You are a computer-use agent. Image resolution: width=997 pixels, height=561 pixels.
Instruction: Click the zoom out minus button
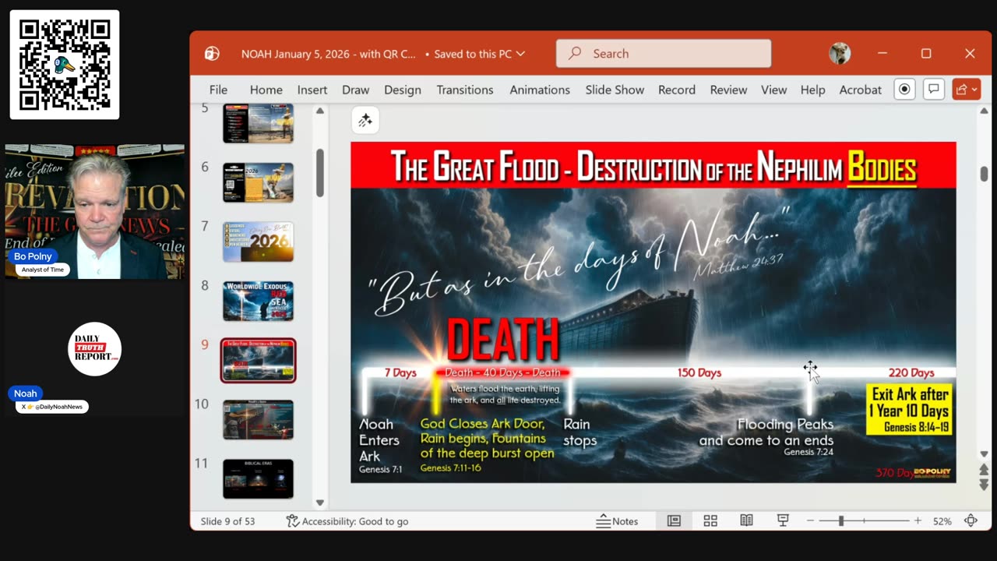coord(811,521)
